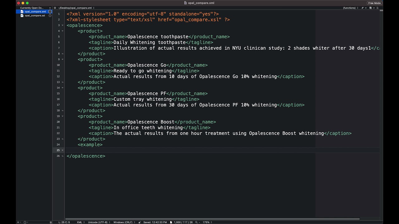This screenshot has height=224, width=399.
Task: Click the empty line 25 in the editor
Action: click(223, 150)
